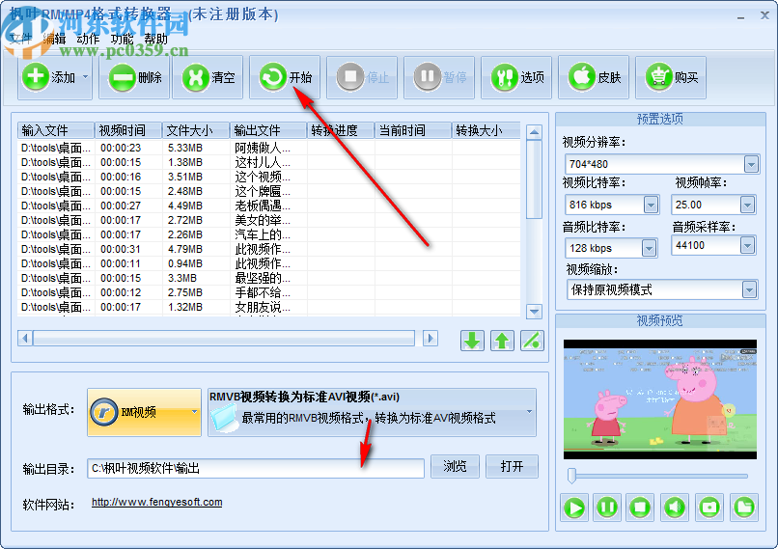
Task: Click the horizontal scrollbar left arrow
Action: coord(25,339)
